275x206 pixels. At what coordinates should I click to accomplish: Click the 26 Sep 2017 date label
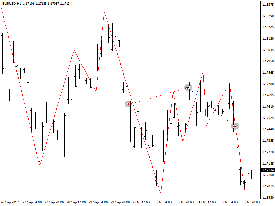(x=10, y=202)
